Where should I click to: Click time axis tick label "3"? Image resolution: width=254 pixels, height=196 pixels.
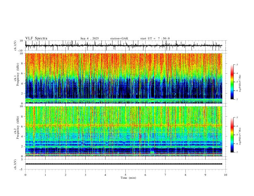(85, 175)
